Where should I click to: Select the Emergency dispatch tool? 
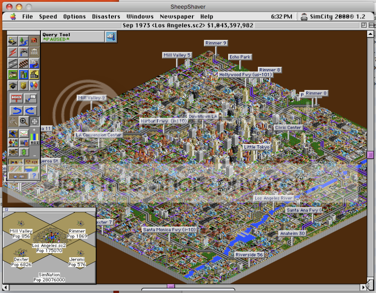point(34,41)
